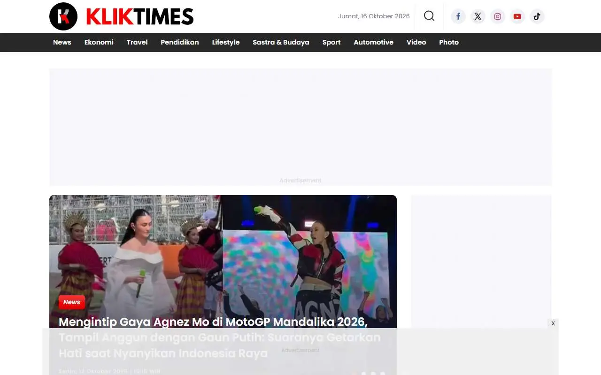Viewport: 601px width, 375px height.
Task: Open the Photo section
Action: [449, 42]
